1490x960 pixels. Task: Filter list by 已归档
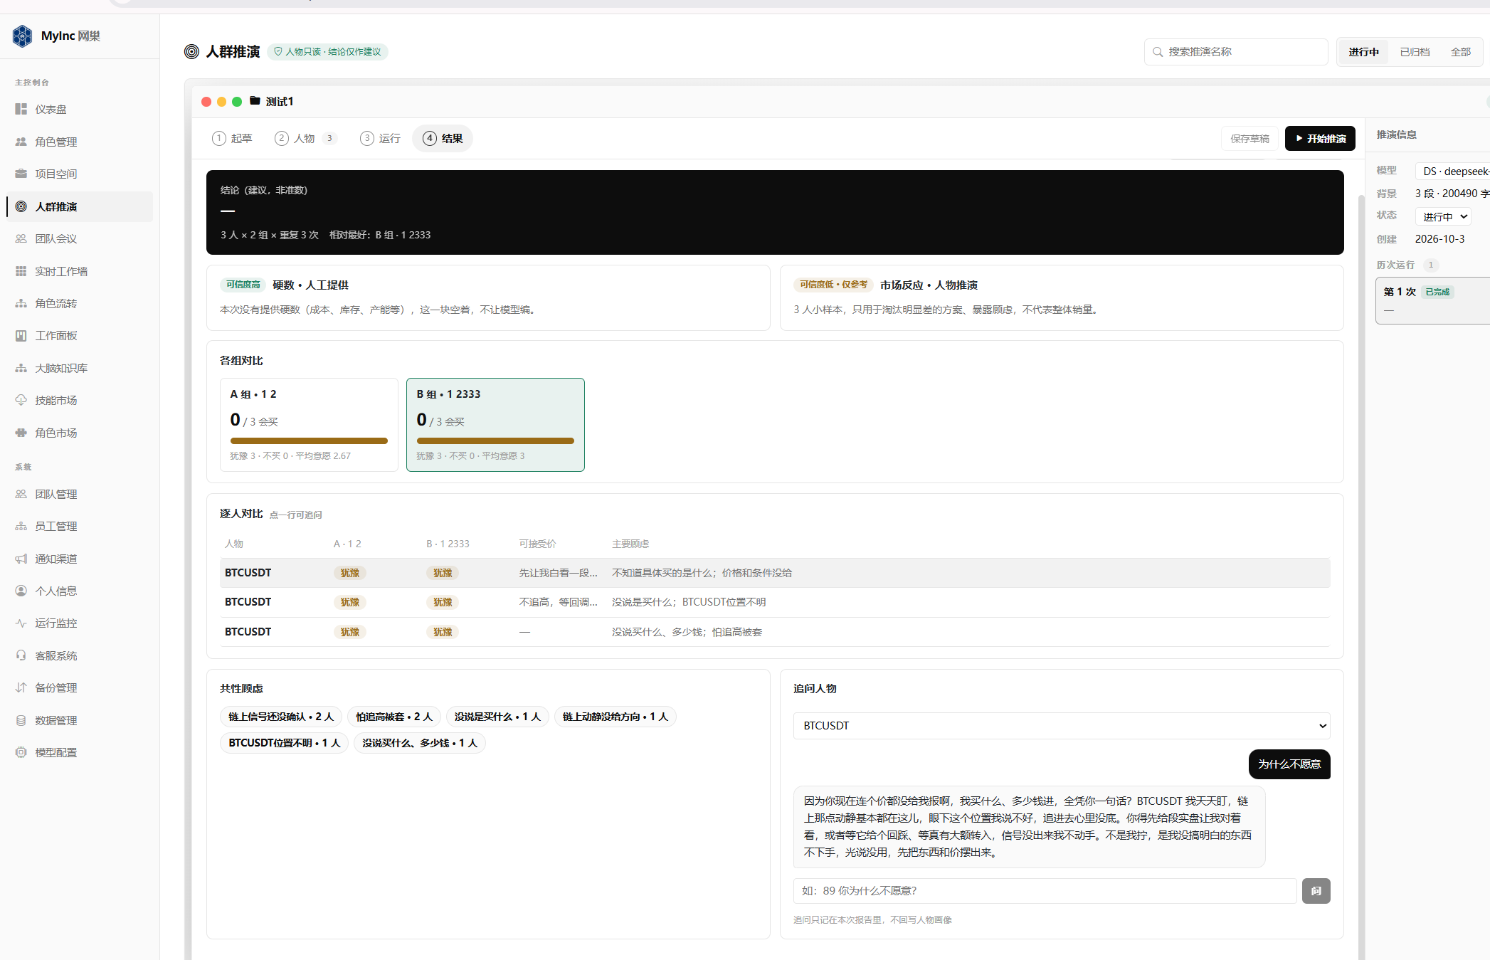click(x=1415, y=52)
